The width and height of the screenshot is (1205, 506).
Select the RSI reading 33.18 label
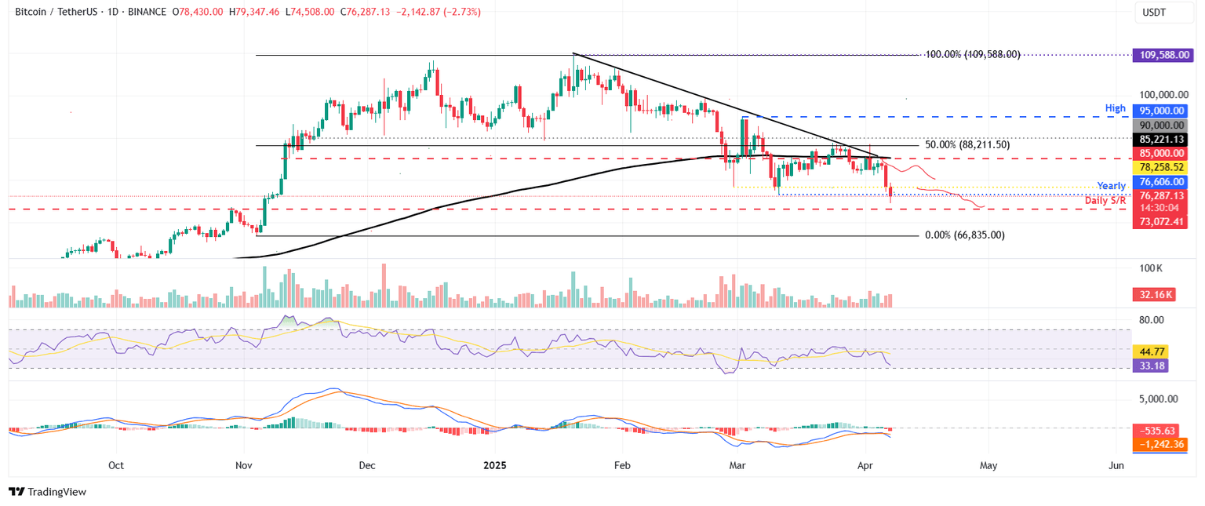click(1149, 366)
